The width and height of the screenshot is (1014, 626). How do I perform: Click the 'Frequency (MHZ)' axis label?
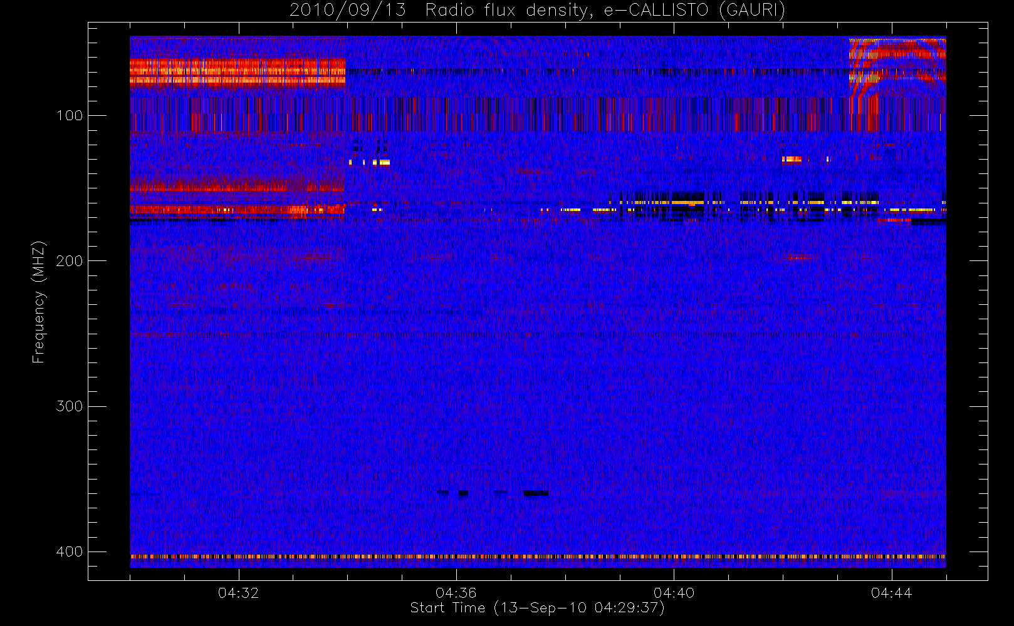pos(39,302)
